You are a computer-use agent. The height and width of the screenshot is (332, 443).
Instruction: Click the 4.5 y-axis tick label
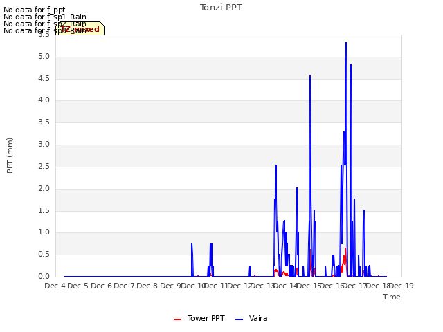[44, 78]
